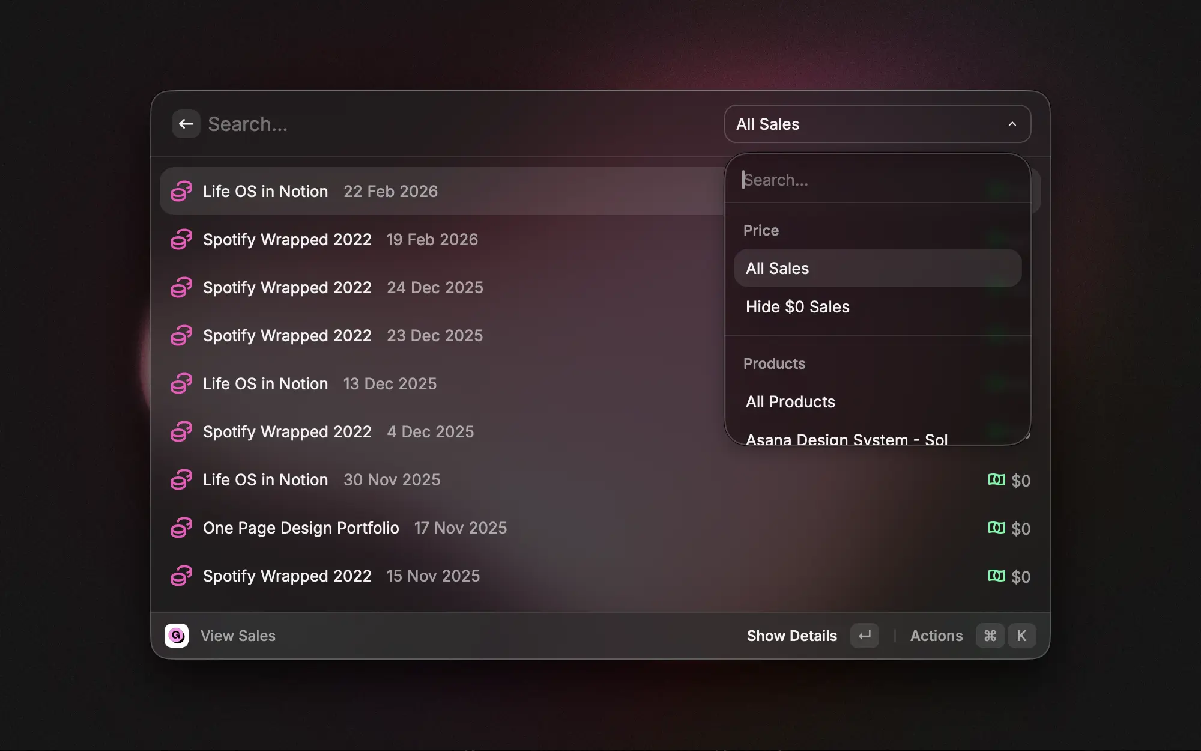Click the View Sales button
The height and width of the screenshot is (751, 1201).
(238, 636)
